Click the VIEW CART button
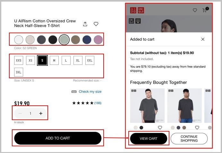This screenshot has height=153, width=222. [x=149, y=139]
